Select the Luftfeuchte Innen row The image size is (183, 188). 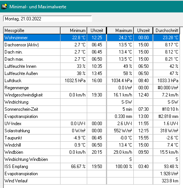[x=92, y=66]
